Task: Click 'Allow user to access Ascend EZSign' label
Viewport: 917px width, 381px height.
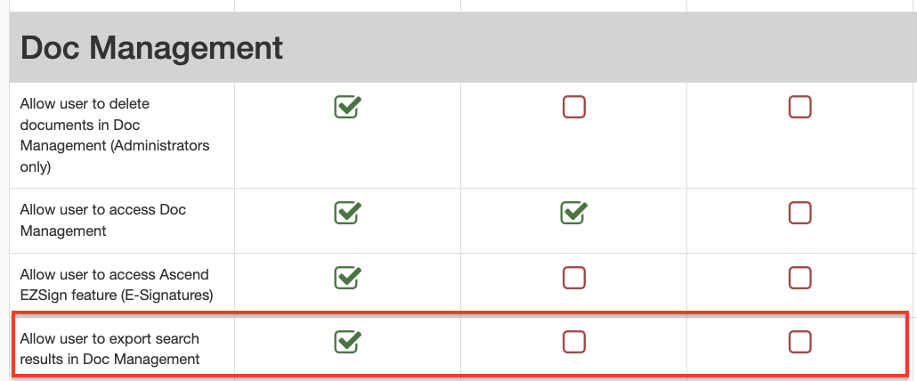Action: point(117,285)
